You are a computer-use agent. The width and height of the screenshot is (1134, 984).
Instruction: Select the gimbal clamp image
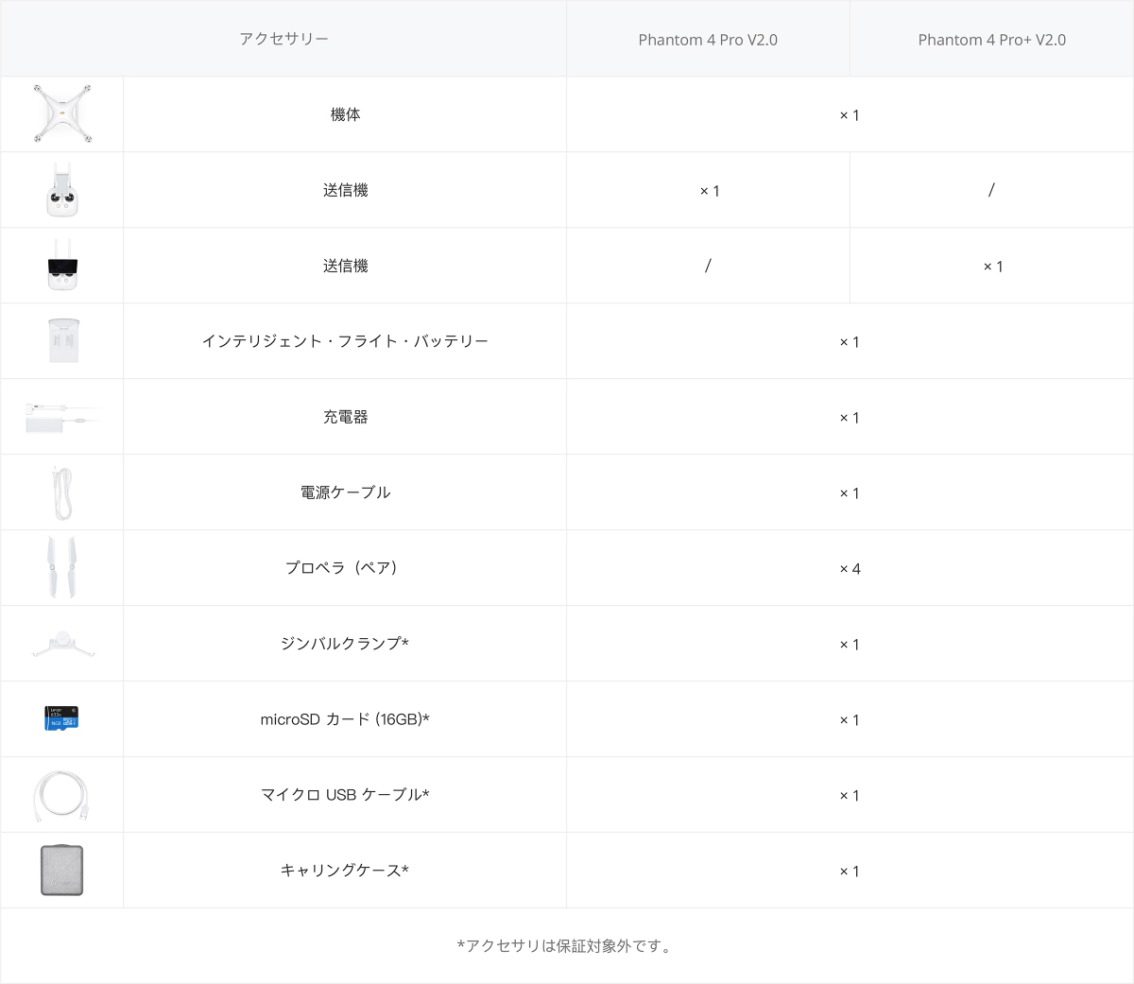[62, 644]
